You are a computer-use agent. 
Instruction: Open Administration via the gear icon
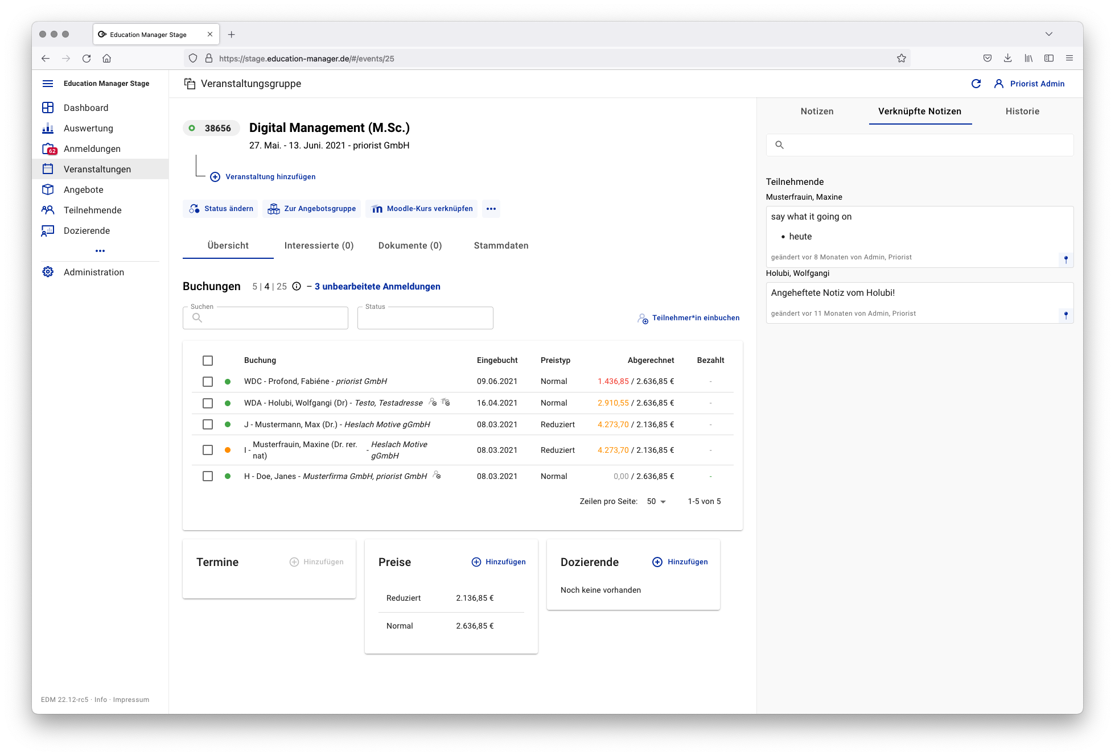click(48, 271)
